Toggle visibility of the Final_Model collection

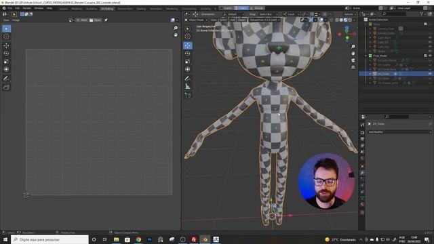(430, 56)
